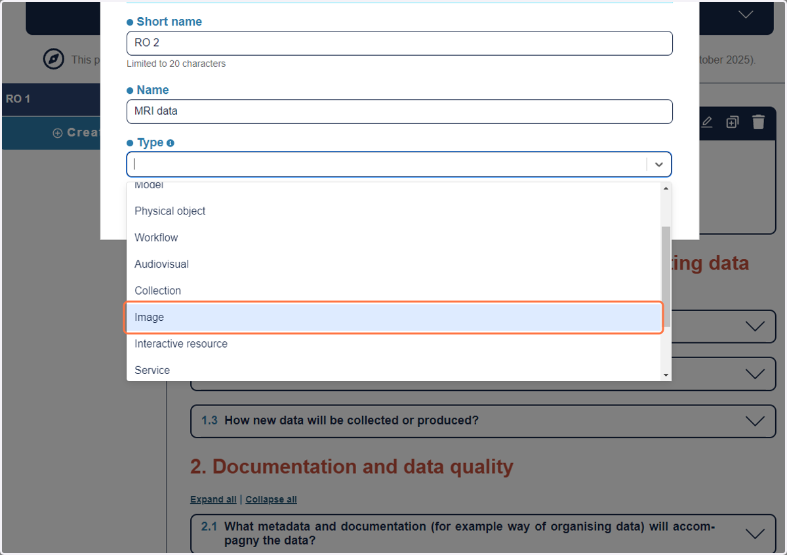
Task: Open the RO 1 tab
Action: [x=51, y=99]
